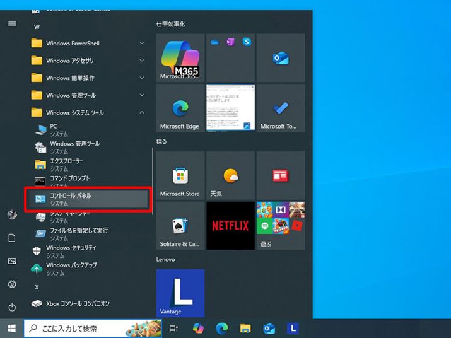This screenshot has width=451, height=338.
Task: Open File Explorer from the taskbar
Action: (x=245, y=328)
